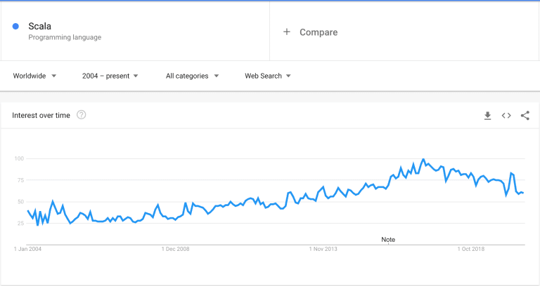Screen dimensions: 540x286
Task: Click the 1 Nov 2013 date label
Action: coord(323,249)
